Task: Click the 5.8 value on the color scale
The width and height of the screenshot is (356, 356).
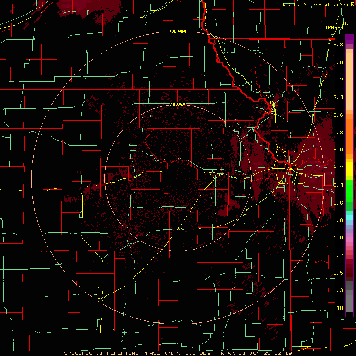Action: tap(338, 133)
